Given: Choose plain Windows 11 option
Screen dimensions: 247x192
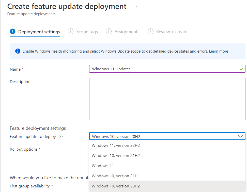Looking at the screenshot, I should pyautogui.click(x=167, y=166).
